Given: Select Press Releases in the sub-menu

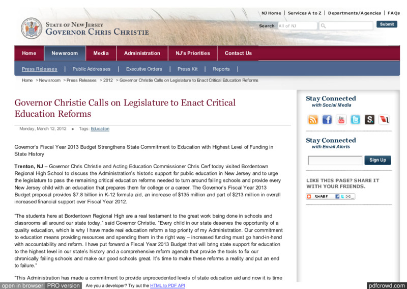Looking at the screenshot, I should 40,69.
